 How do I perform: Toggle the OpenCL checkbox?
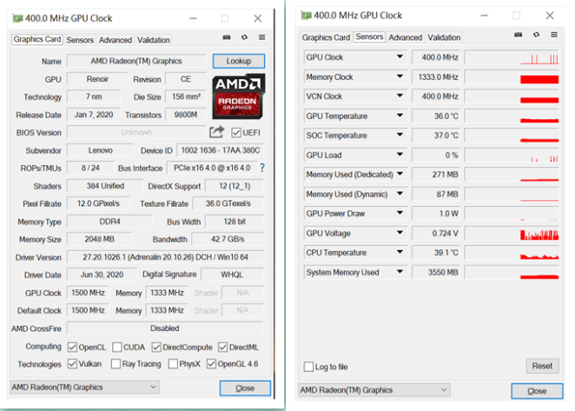(x=72, y=348)
